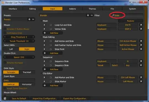
Task: Open the Editing tab
Action: pyautogui.click(x=33, y=9)
